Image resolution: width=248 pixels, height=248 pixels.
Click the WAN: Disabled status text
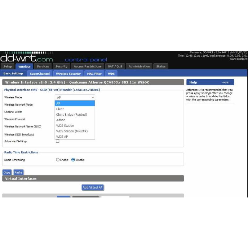click(238, 59)
